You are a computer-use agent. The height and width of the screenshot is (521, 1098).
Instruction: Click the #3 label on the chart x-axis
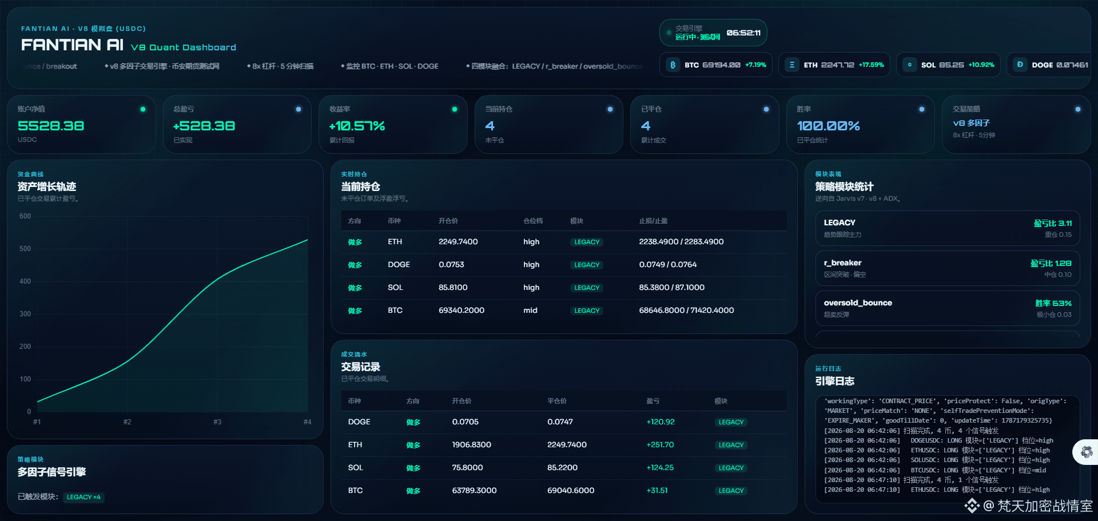pos(217,422)
